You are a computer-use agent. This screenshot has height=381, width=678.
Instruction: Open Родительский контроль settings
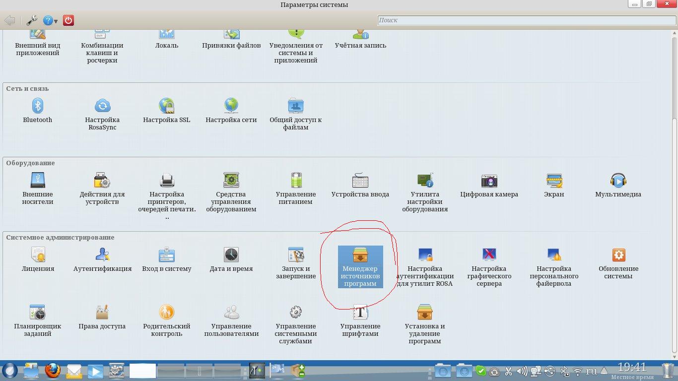click(167, 320)
